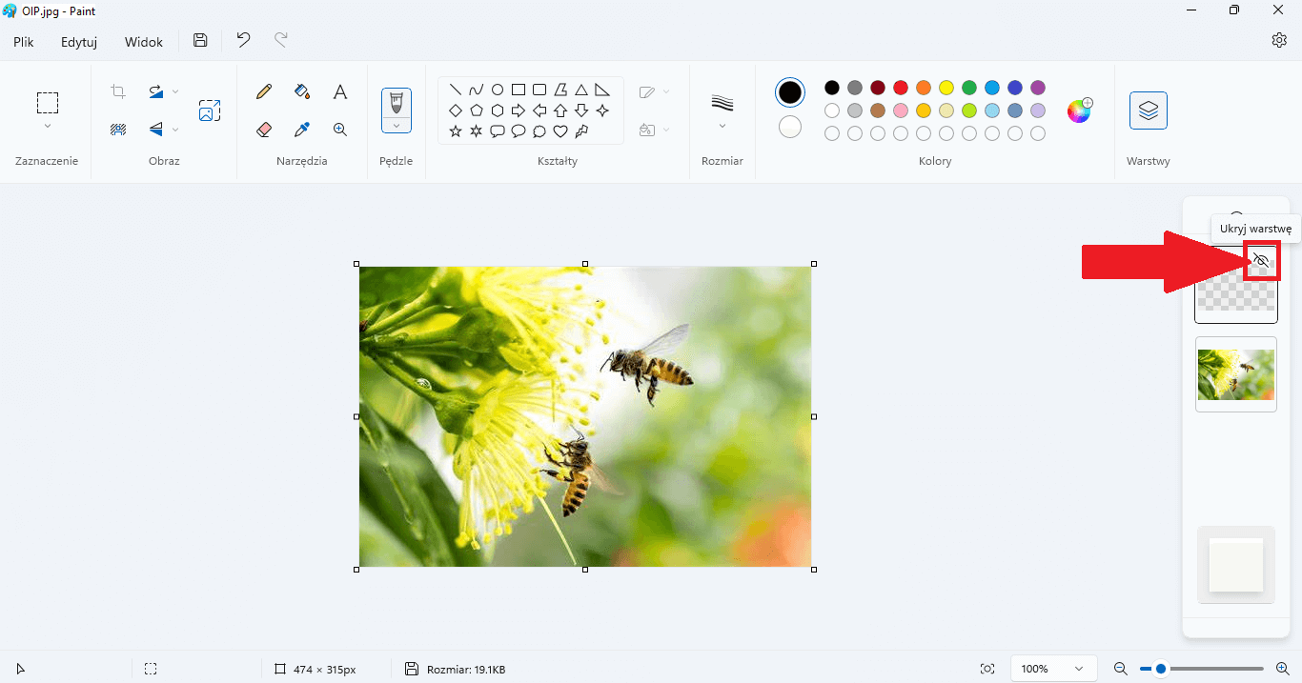Select the bee photo layer thumbnail
Viewport: 1302px width, 683px height.
(1236, 374)
